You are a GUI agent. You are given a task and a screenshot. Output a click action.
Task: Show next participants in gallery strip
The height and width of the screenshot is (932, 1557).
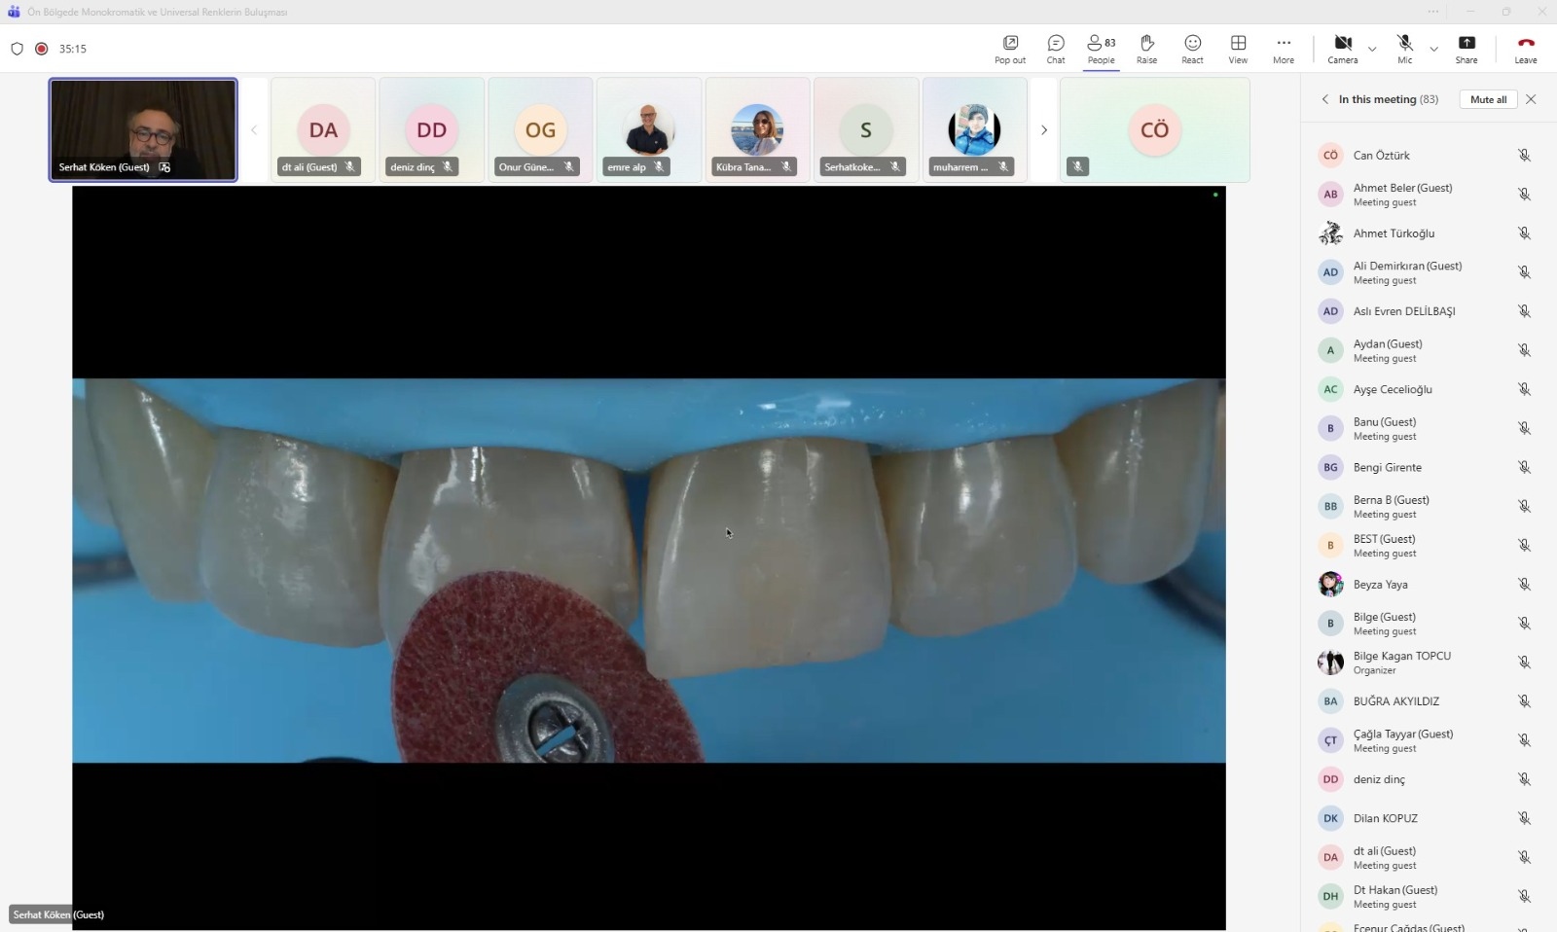[x=1043, y=130]
